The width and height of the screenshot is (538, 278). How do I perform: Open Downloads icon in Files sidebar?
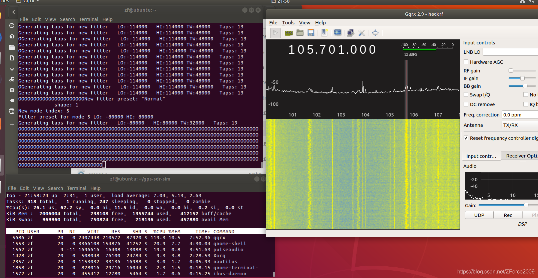point(12,68)
